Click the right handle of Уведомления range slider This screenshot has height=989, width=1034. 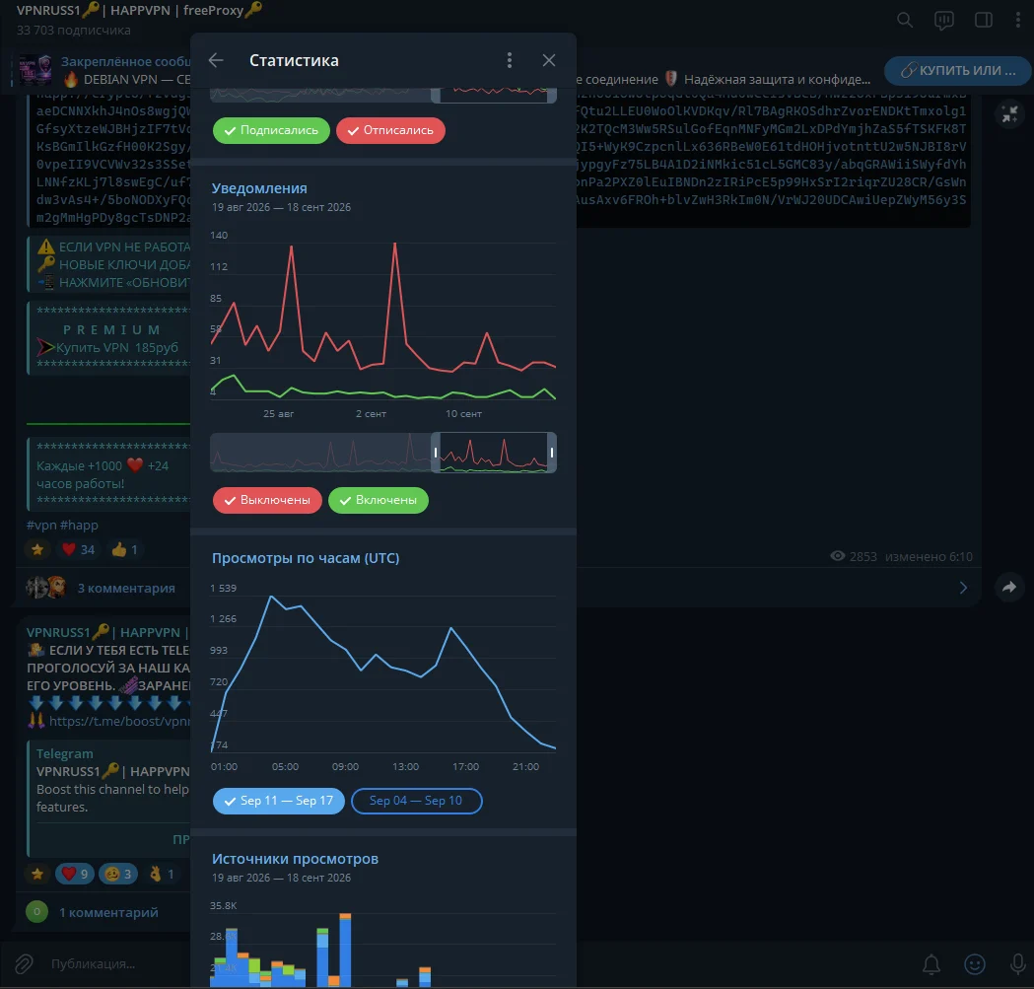552,453
